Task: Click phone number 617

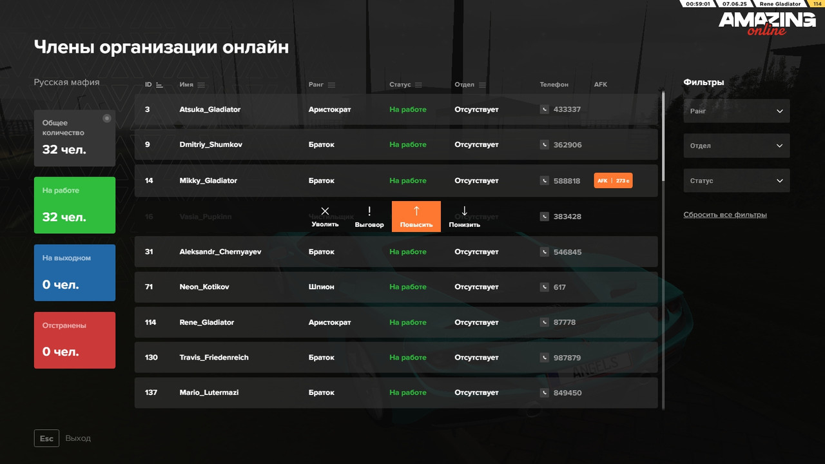Action: coord(559,287)
